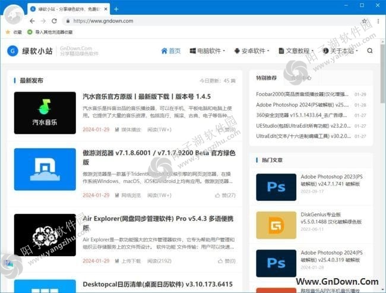Open Air Explorer thumbnail image
Screen dimensions: 386x293
(x=45, y=235)
